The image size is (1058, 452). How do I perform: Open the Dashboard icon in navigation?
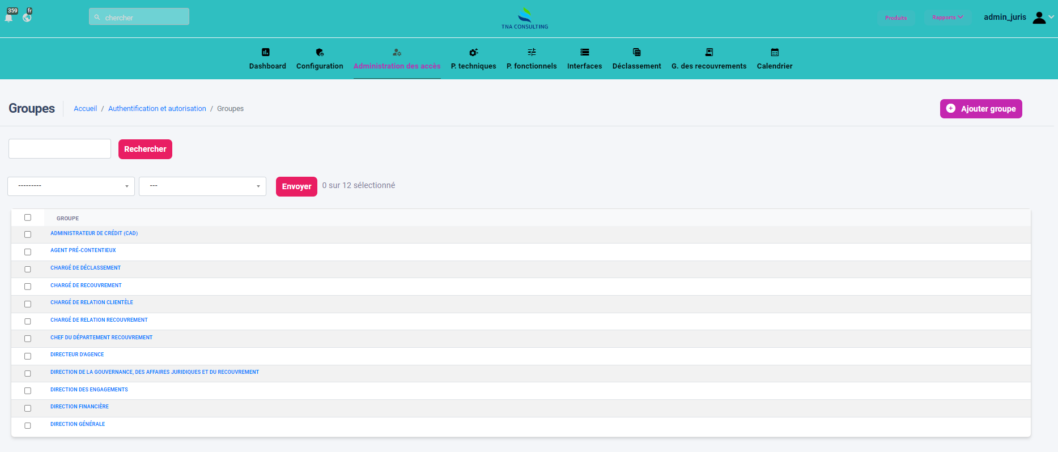coord(265,52)
